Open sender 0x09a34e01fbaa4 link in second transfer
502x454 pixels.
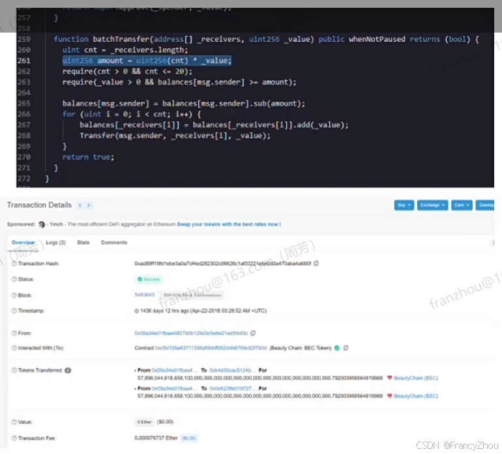174,388
